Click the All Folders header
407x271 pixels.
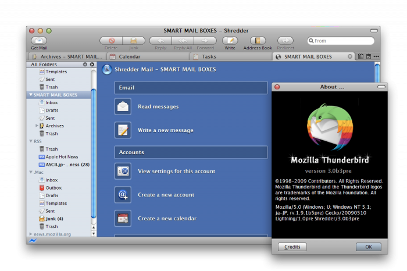point(44,65)
